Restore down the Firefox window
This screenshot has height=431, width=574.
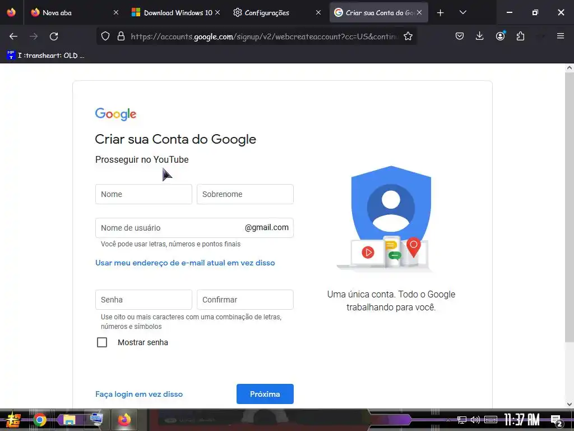pyautogui.click(x=535, y=12)
